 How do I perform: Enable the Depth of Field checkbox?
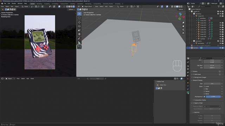193,103
